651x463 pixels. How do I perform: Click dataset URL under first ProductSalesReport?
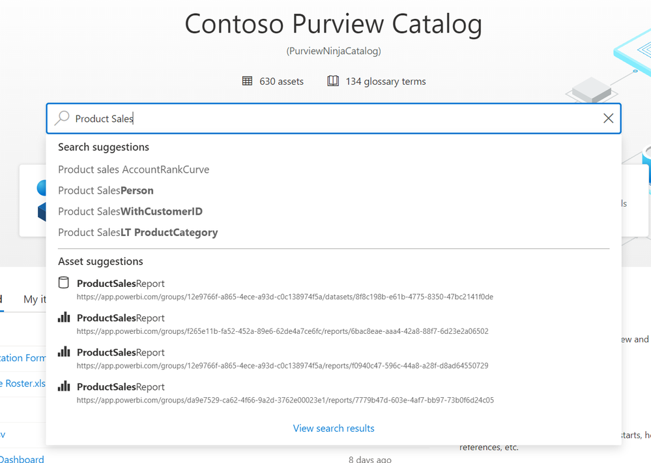coord(285,297)
